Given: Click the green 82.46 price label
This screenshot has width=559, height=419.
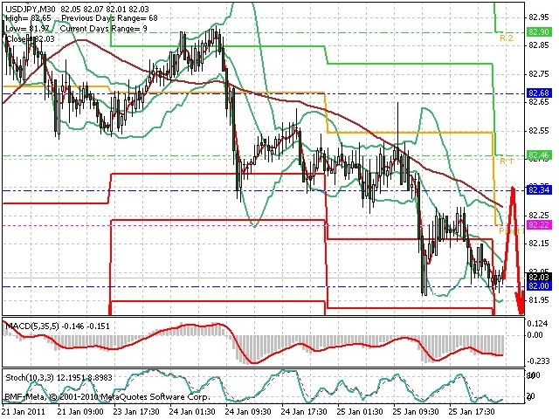Looking at the screenshot, I should pos(539,155).
